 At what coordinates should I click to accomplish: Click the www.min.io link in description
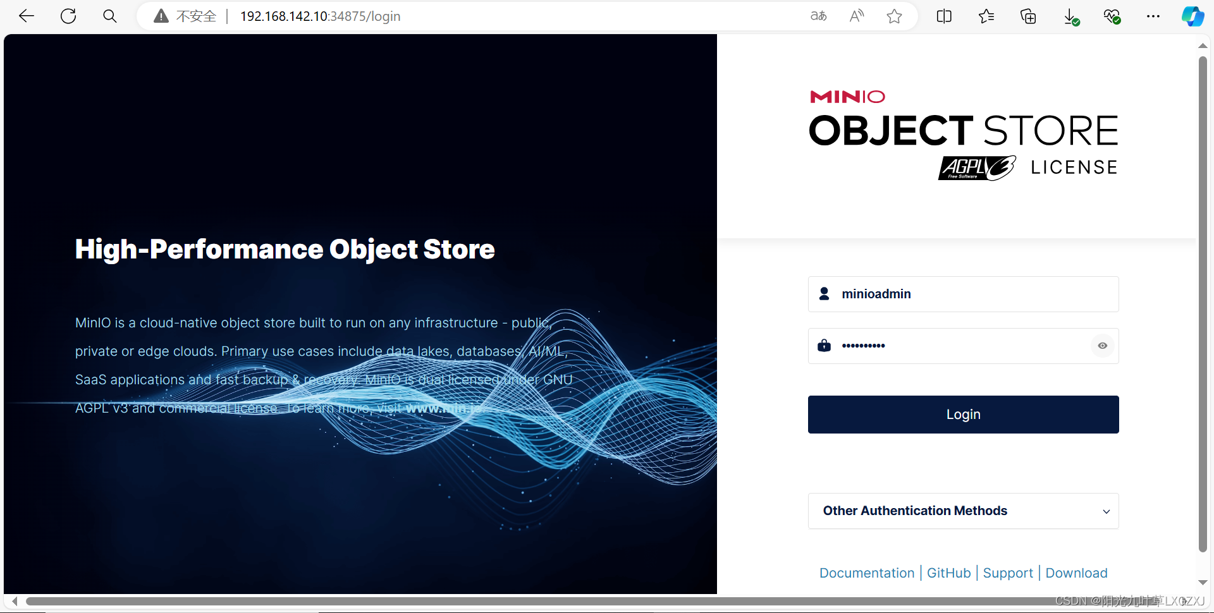click(x=443, y=408)
